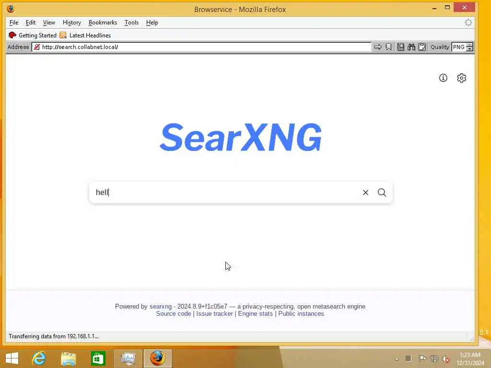Click the Firefox throbber activity icon
Screen dimensions: 491x368
[x=468, y=23]
